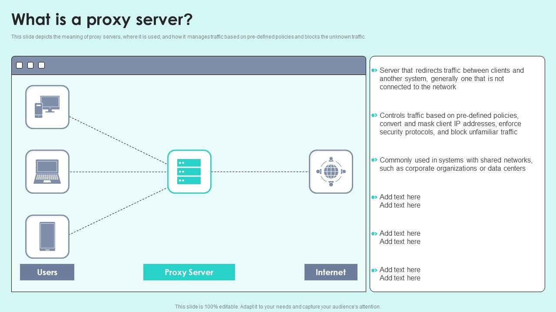This screenshot has height=312, width=556.
Task: Select the bullet arrow beside the last bullet
Action: pyautogui.click(x=374, y=270)
